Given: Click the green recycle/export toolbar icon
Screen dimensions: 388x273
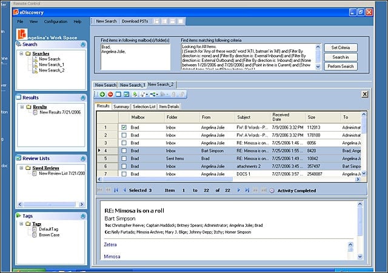Looking at the screenshot, I should (135, 95).
